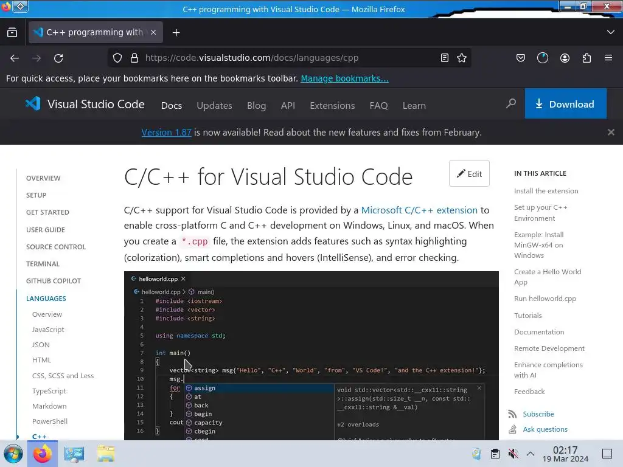623x467 pixels.
Task: Jump to Set up your C++ Environment
Action: pyautogui.click(x=541, y=213)
